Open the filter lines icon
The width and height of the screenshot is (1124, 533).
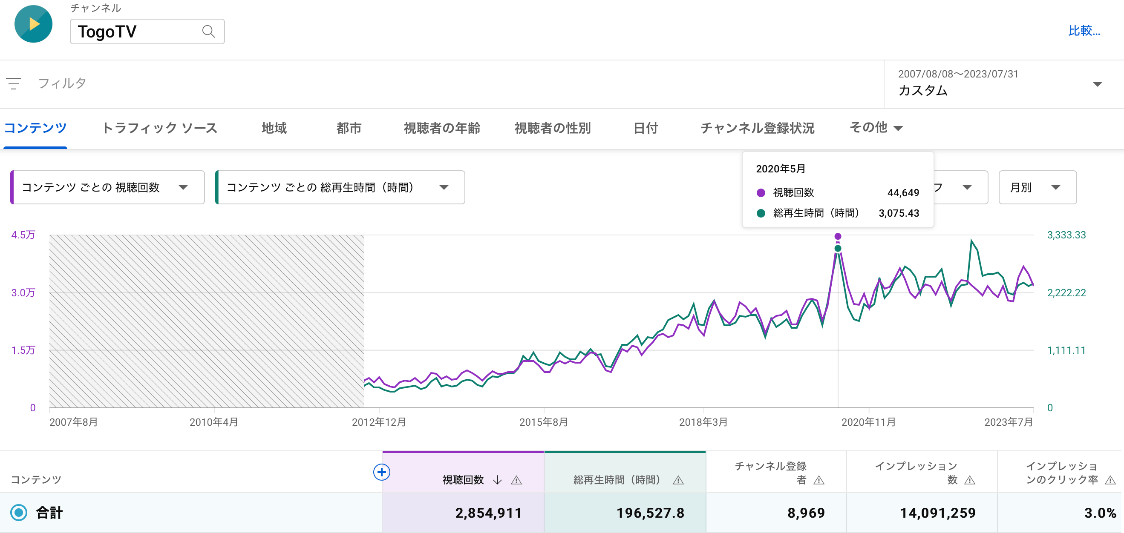[14, 83]
